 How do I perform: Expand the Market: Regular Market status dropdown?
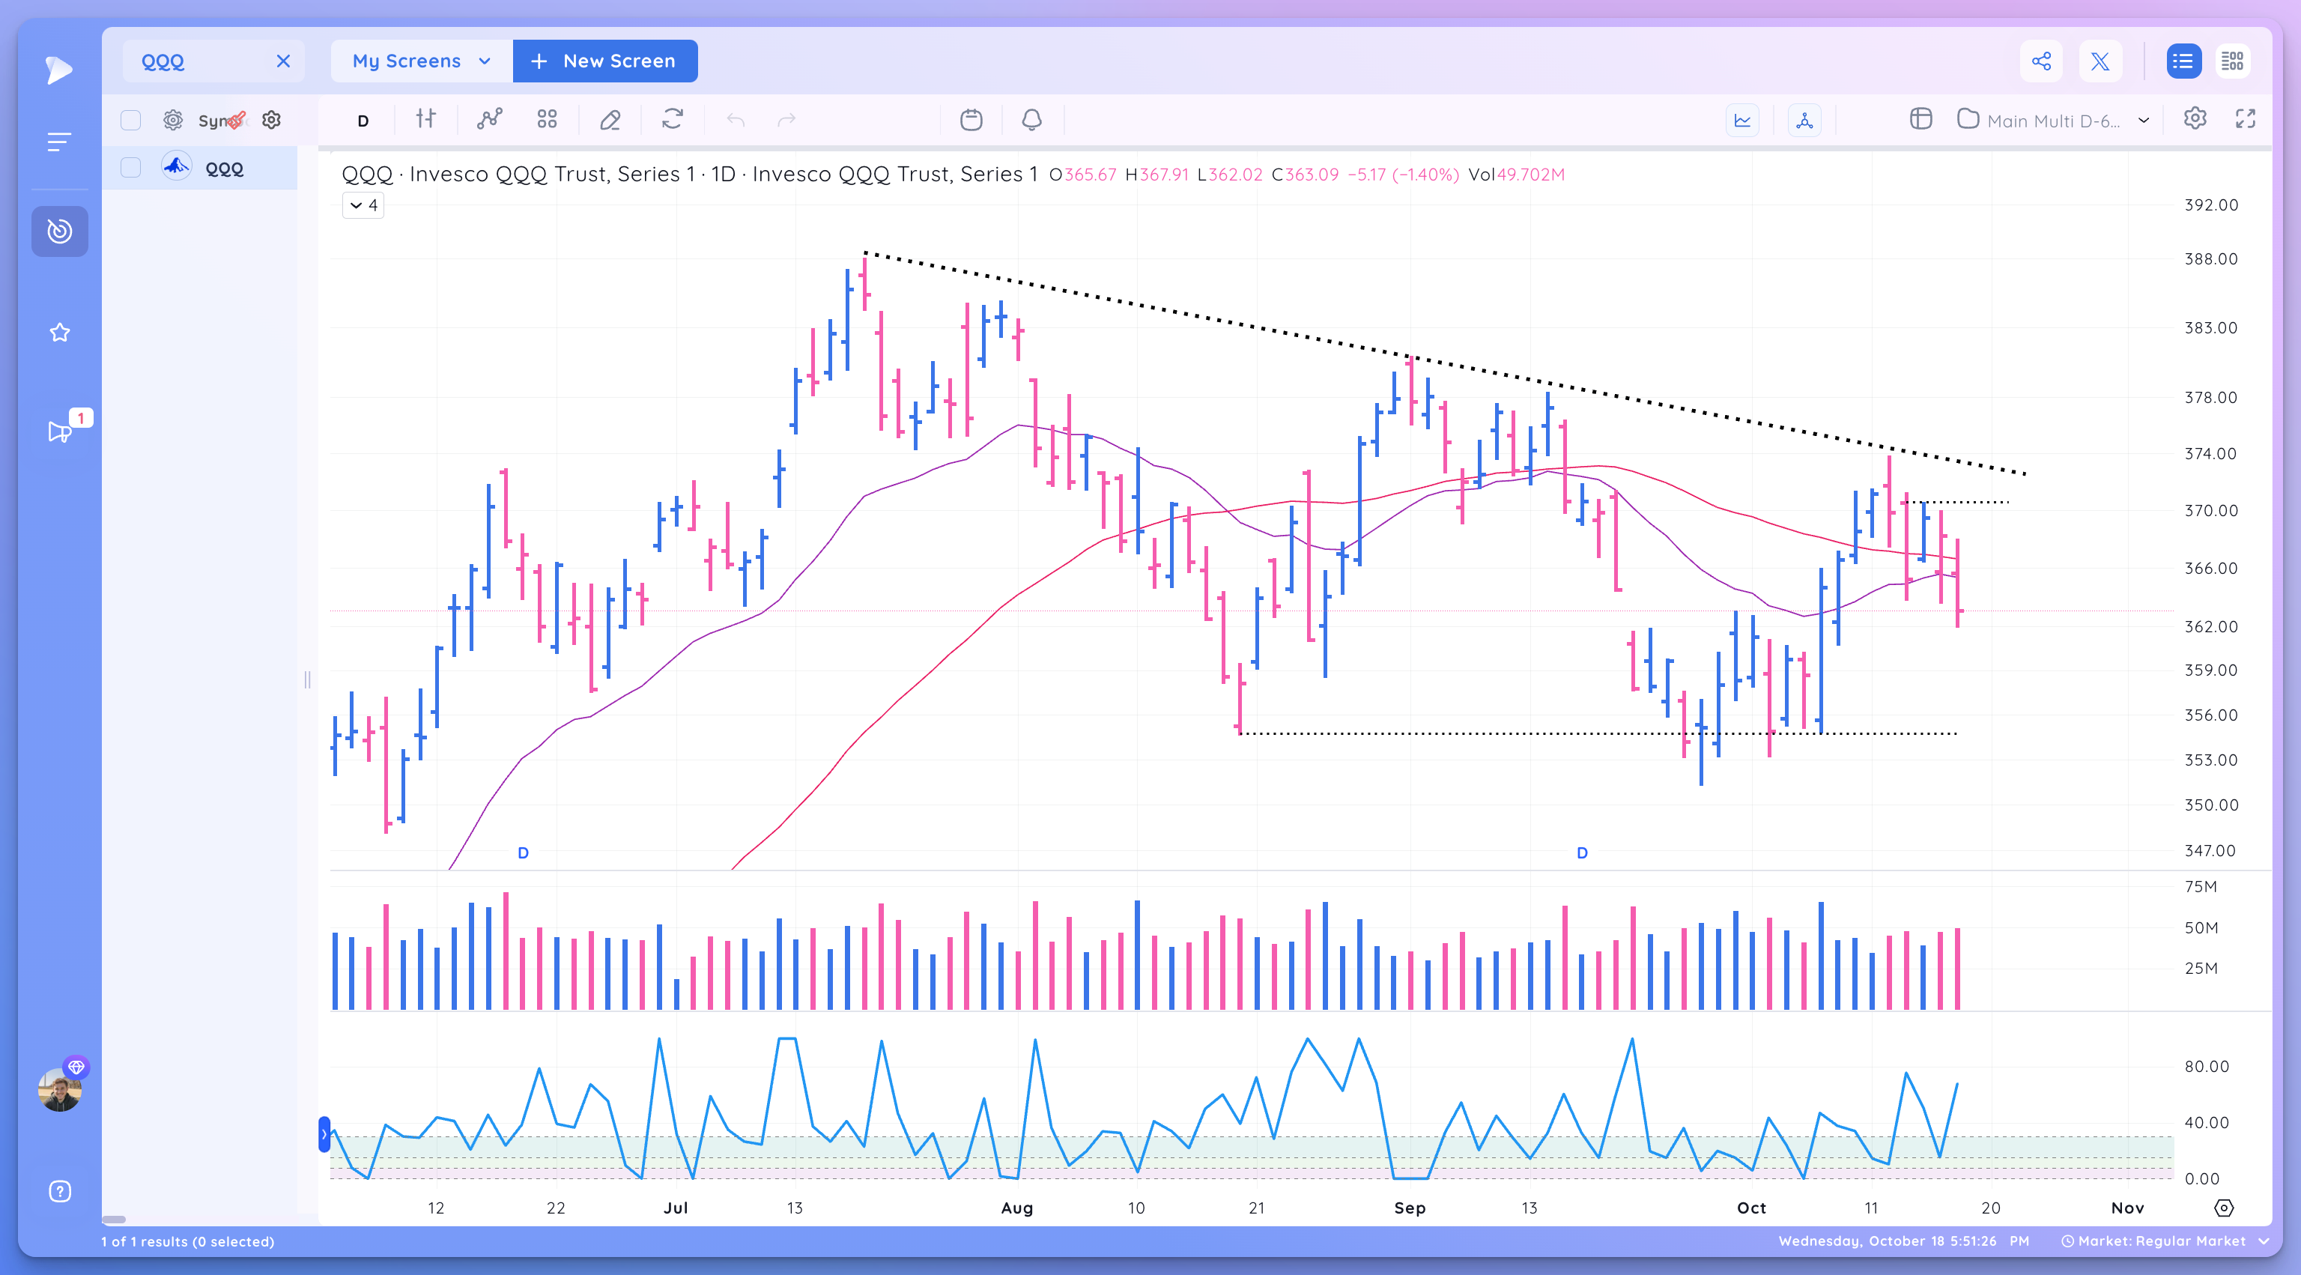pos(2166,1241)
